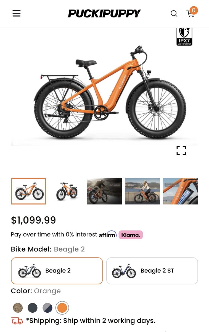The width and height of the screenshot is (209, 332).
Task: View the woman riding by lake thumbnail
Action: pos(142,191)
